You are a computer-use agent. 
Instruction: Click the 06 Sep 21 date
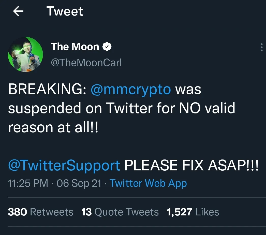[79, 183]
